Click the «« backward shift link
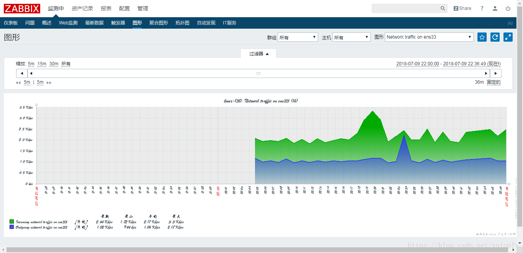 pyautogui.click(x=18, y=82)
